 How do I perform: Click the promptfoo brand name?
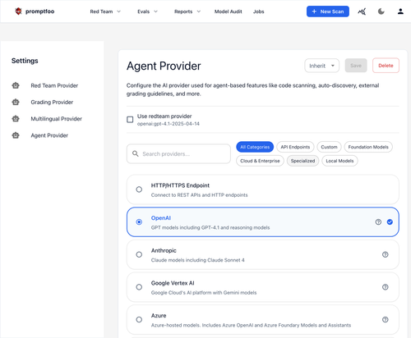[x=39, y=11]
